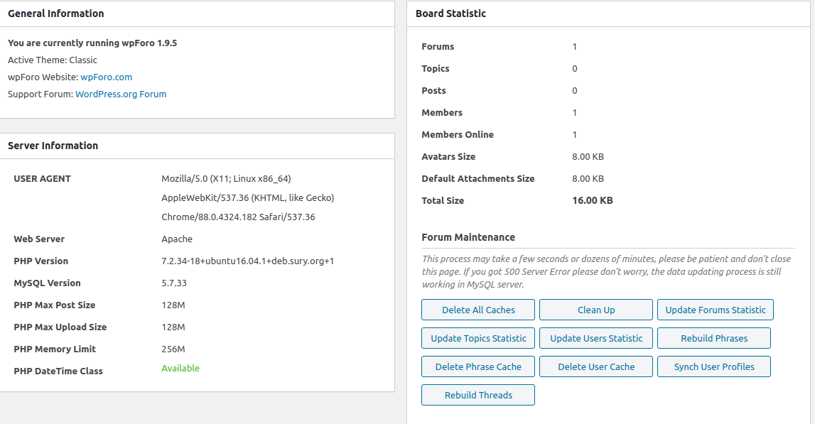Select the Board Statistic panel heading
The width and height of the screenshot is (815, 424).
tap(450, 13)
